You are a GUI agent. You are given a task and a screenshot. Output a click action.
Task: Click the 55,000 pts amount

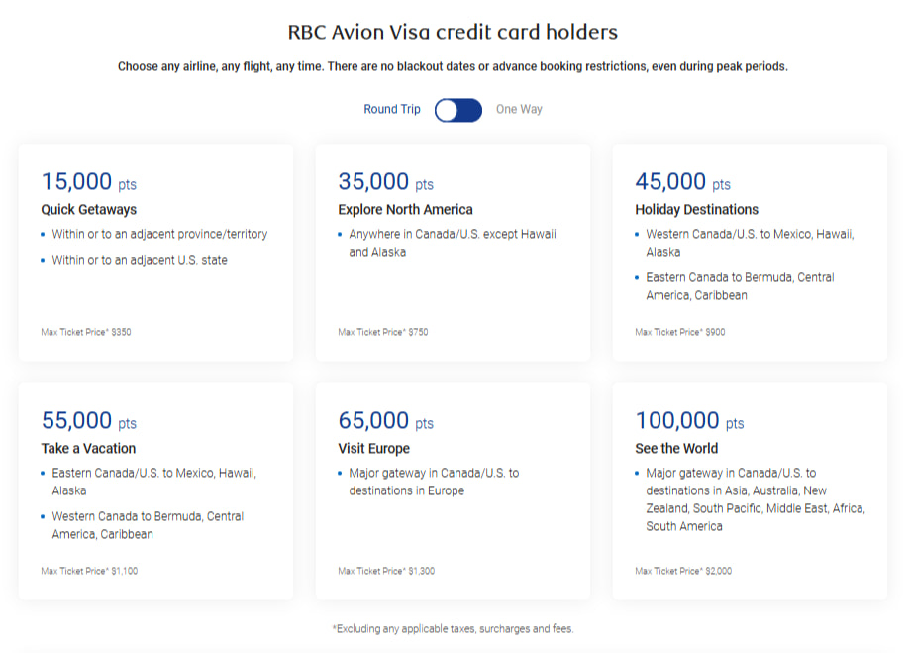(88, 421)
